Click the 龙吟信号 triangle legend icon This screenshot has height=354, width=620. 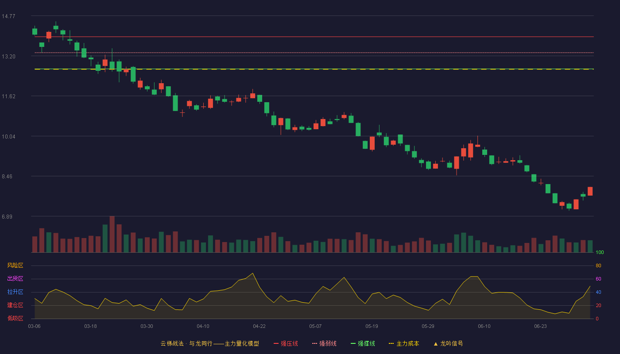(x=436, y=343)
